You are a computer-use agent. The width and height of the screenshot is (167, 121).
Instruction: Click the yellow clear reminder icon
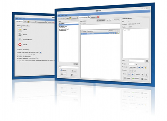pos(145,68)
